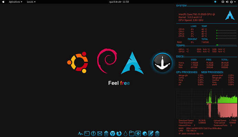Click the Intel(R) Core(TM) i5-2500 CPU line
Image resolution: width=238 pixels, height=137 pixels.
pyautogui.click(x=197, y=14)
